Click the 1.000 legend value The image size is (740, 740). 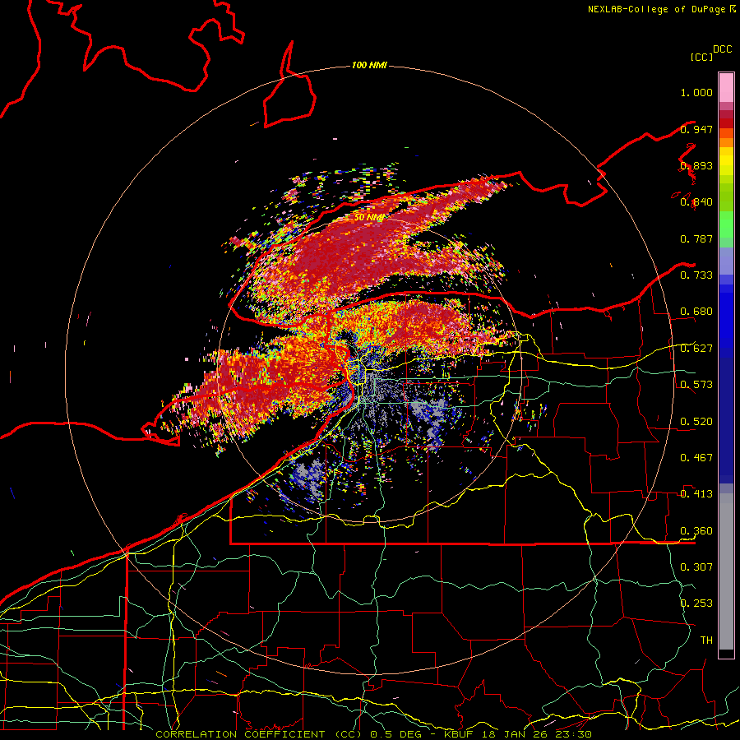tap(696, 92)
